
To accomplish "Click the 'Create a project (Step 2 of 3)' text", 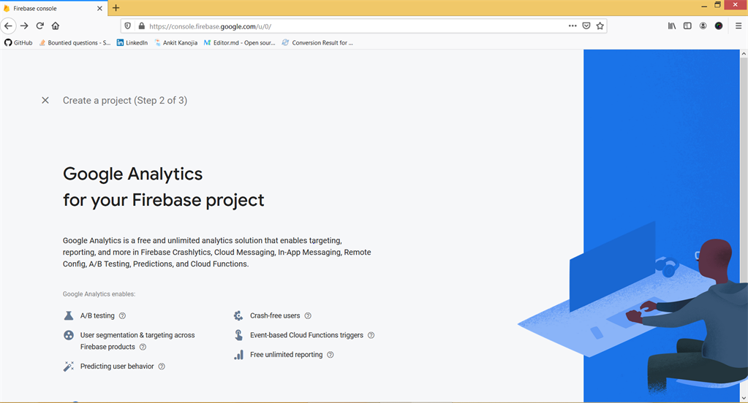I will pyautogui.click(x=125, y=101).
